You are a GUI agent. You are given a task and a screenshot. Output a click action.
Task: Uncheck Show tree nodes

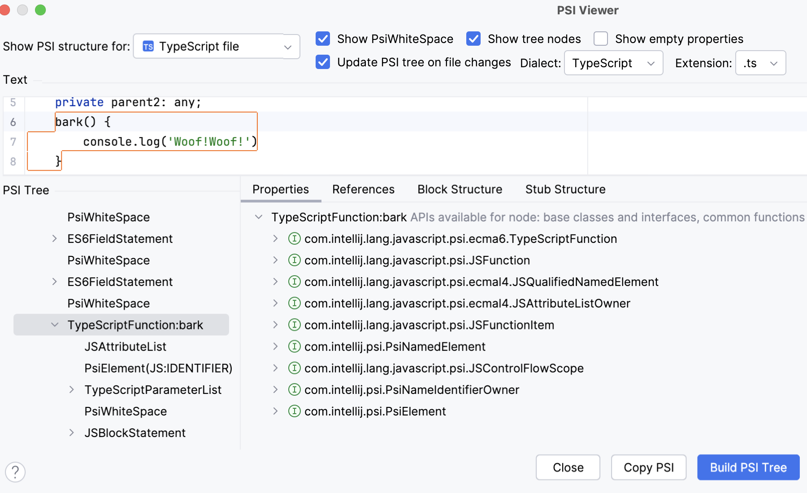473,39
